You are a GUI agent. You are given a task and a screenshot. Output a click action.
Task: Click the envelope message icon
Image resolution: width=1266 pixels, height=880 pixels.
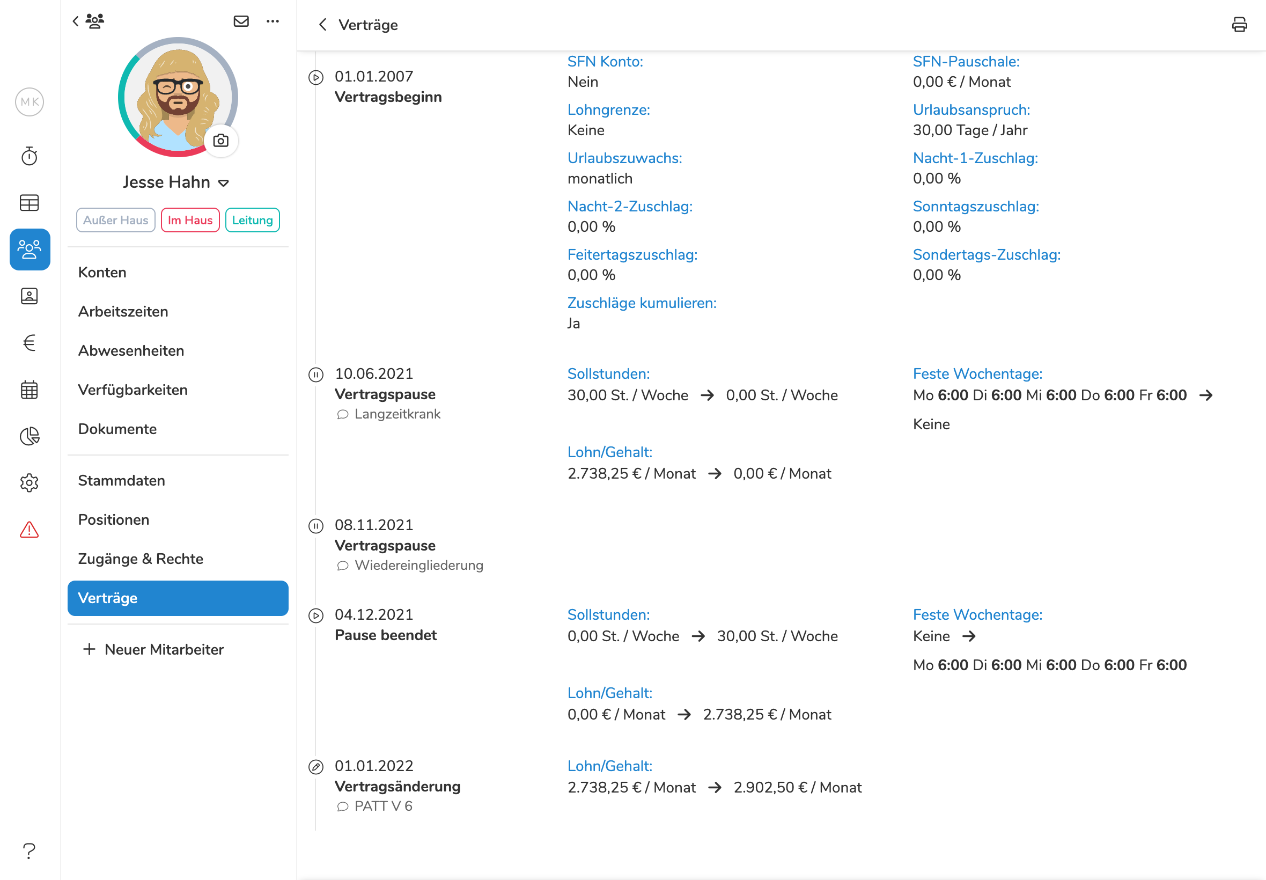pos(241,21)
